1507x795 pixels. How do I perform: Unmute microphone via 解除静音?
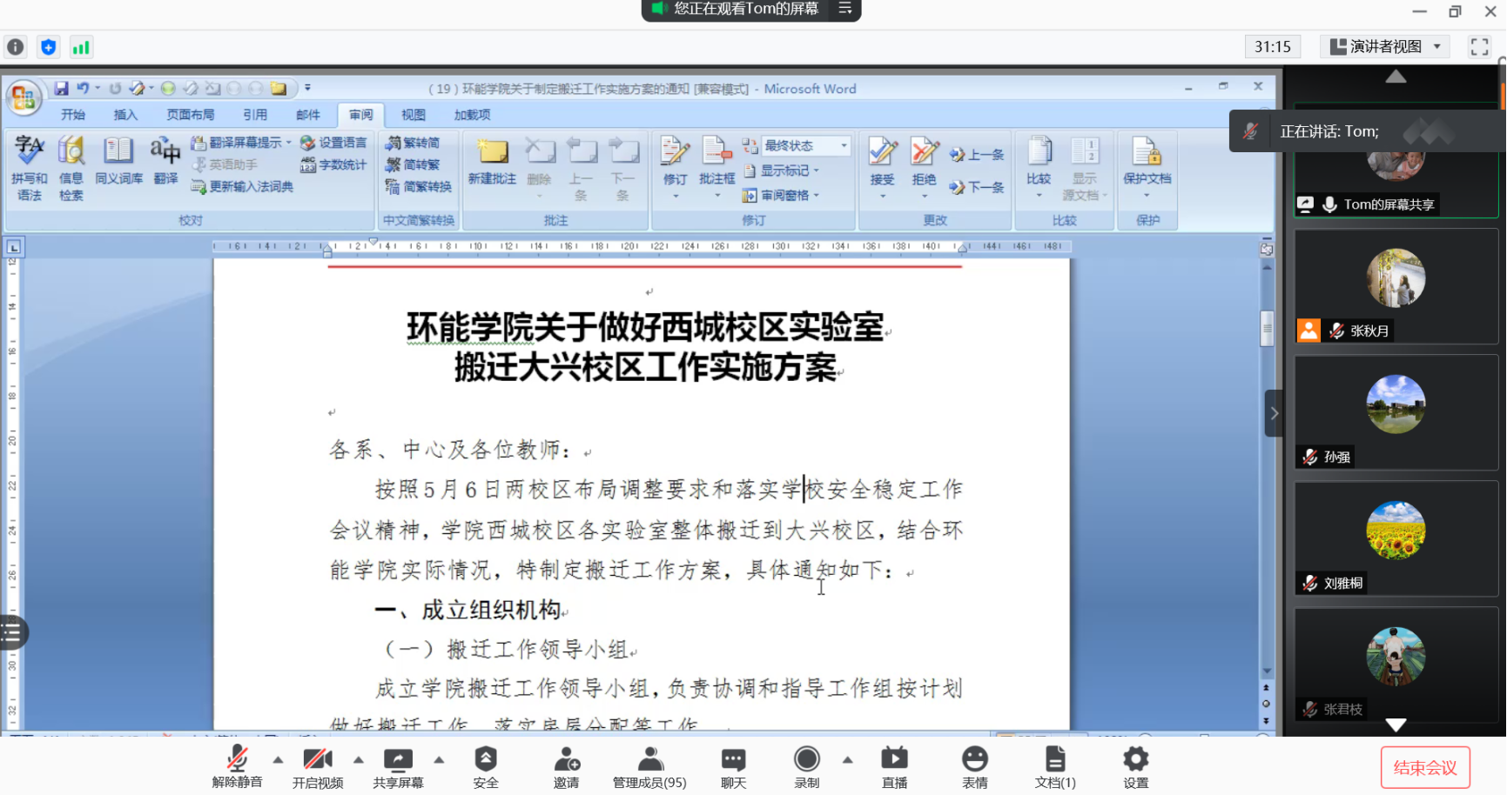tap(237, 759)
